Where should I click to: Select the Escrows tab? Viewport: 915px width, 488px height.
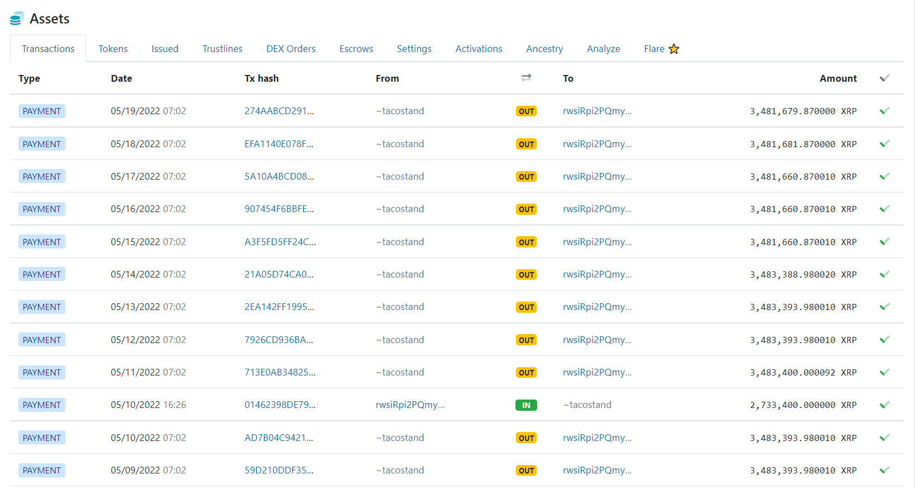(x=356, y=49)
